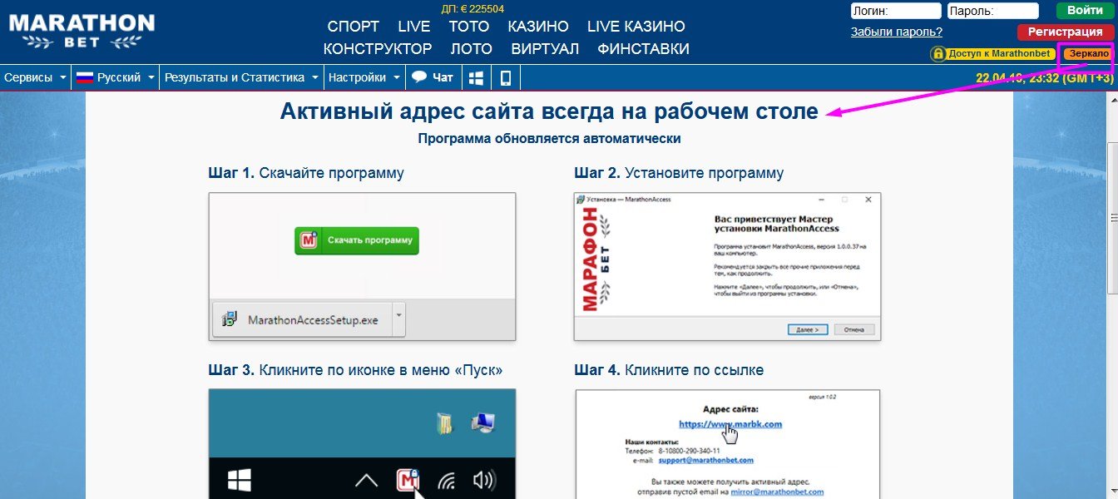Click the Шаг 1. Скачайте программу text
1118x499 pixels.
(x=306, y=173)
